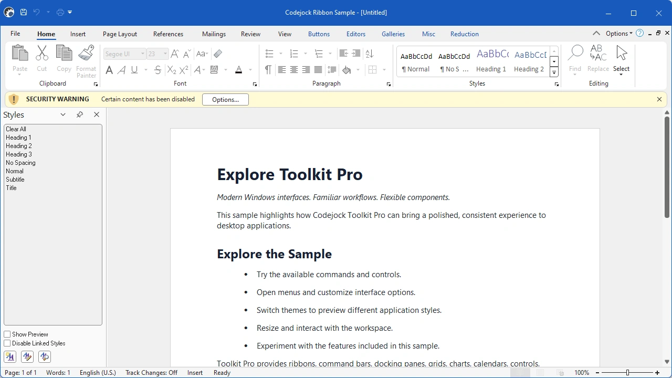Click the Format Painter brush icon
The image size is (672, 378).
[86, 53]
